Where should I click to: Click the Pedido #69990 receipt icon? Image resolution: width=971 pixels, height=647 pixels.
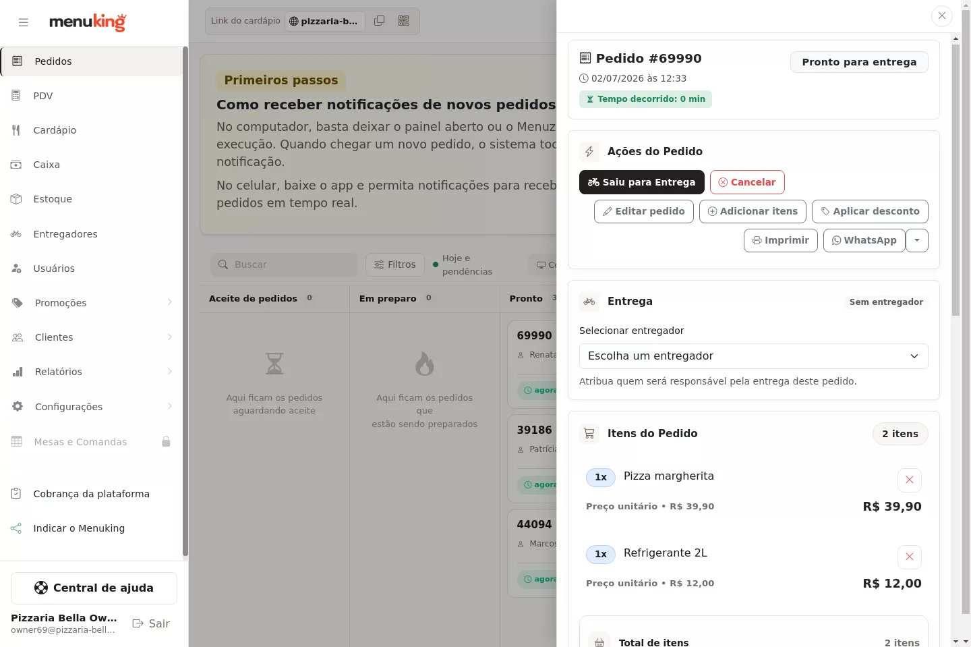coord(585,58)
